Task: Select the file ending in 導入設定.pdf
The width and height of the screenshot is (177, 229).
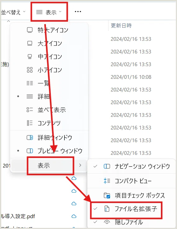Action: pyautogui.click(x=18, y=216)
